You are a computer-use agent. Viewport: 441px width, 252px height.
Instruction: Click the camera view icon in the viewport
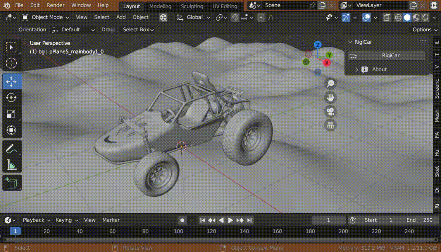coord(330,111)
